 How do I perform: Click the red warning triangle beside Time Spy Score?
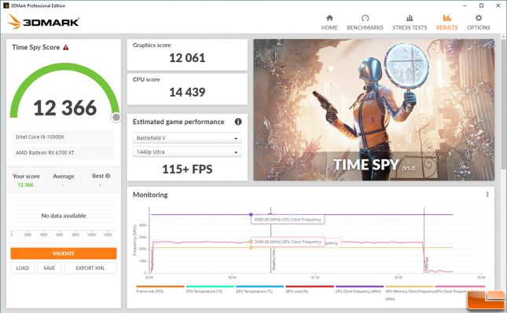66,47
